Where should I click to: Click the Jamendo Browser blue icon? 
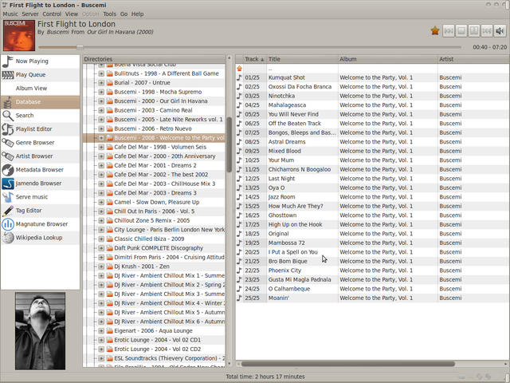(8, 184)
